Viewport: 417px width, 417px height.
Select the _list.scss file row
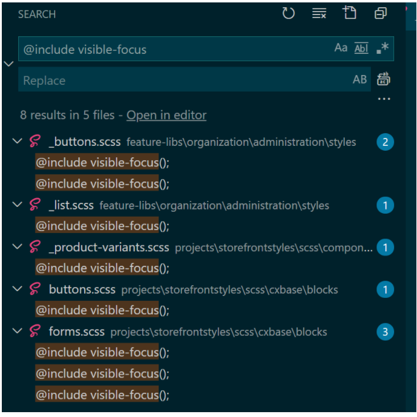[203, 205]
